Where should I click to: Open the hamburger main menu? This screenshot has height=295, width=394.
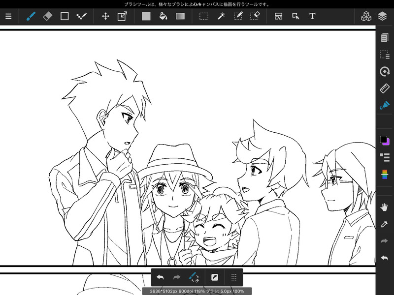pyautogui.click(x=8, y=16)
